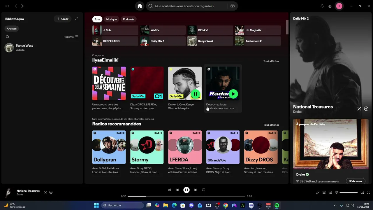Open the Dizzy DROS radio card
The width and height of the screenshot is (373, 210).
(261, 152)
